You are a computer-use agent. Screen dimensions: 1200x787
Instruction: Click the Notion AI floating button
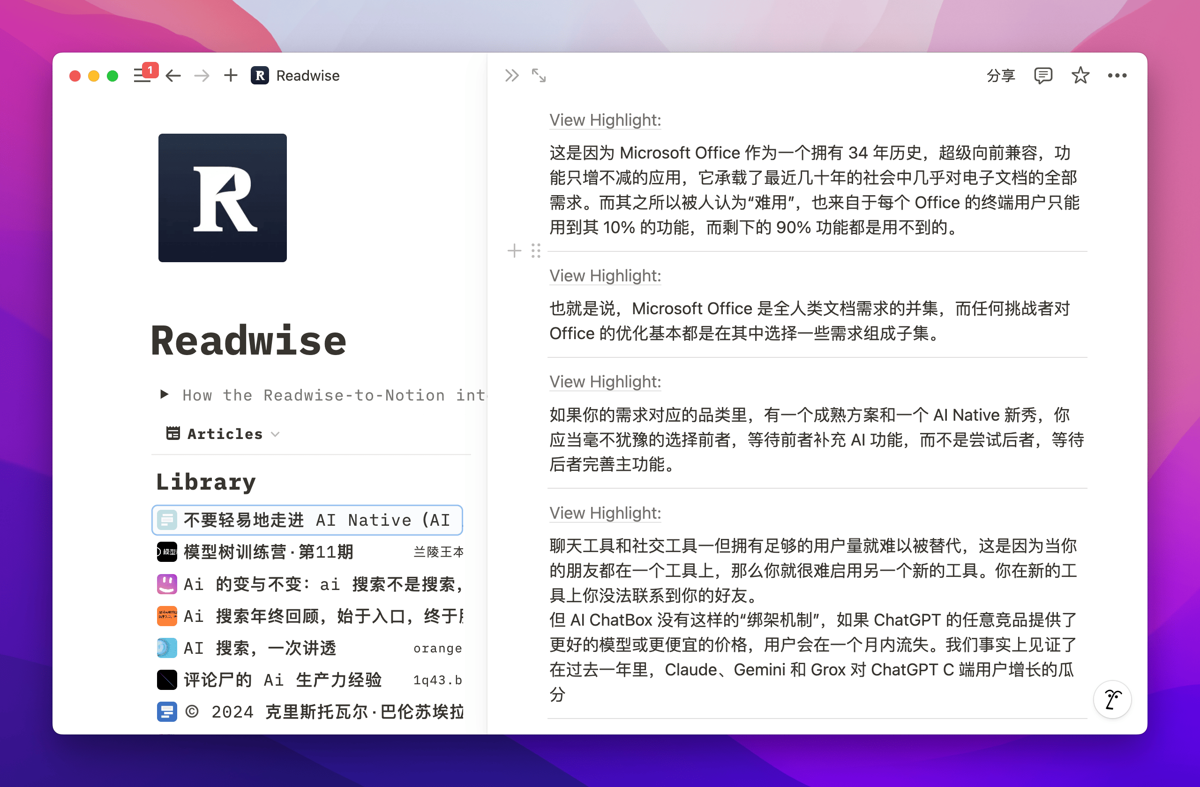[x=1112, y=699]
